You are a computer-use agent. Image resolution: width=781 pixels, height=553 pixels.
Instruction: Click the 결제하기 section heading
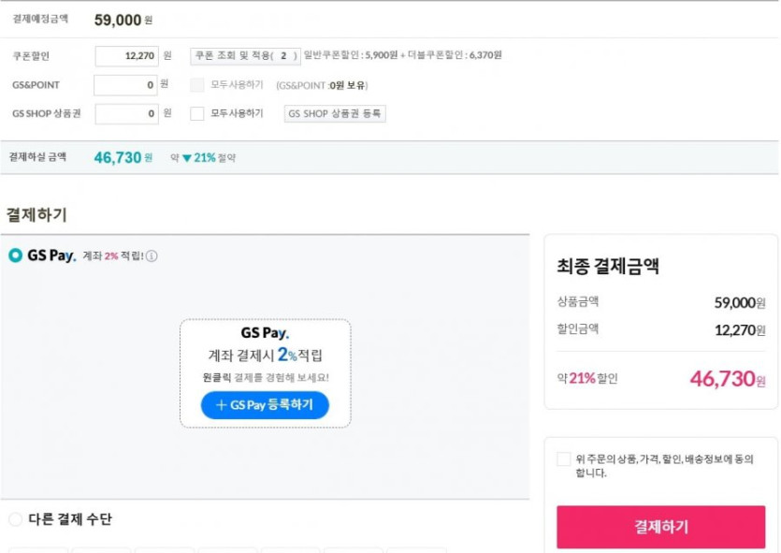[36, 214]
